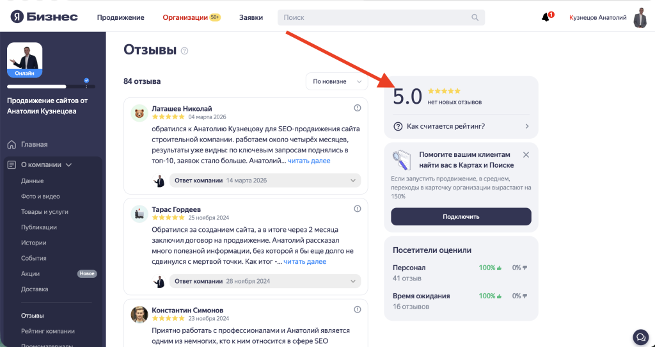The height and width of the screenshot is (347, 655).
Task: Click the profile completeness progress bar
Action: [x=51, y=86]
